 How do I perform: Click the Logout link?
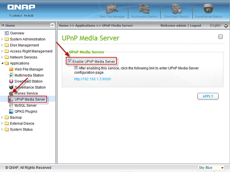[195, 25]
